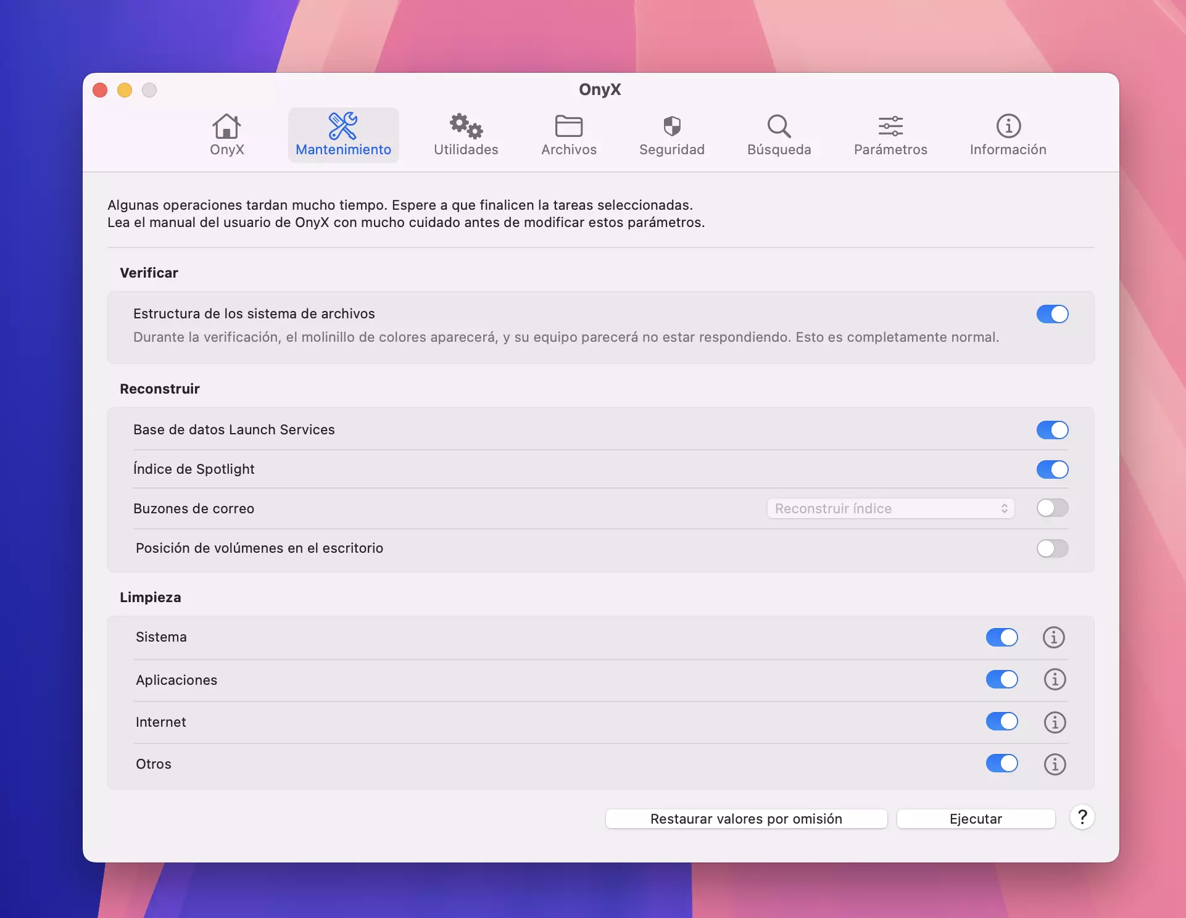Viewport: 1186px width, 918px height.
Task: Open help with the question mark button
Action: click(1082, 817)
